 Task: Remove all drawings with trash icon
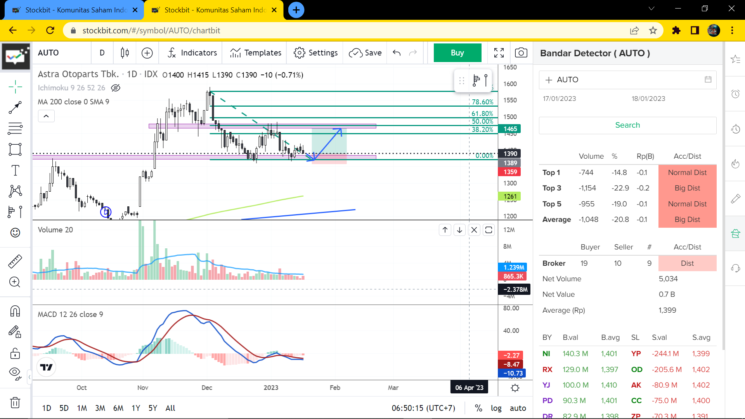15,403
